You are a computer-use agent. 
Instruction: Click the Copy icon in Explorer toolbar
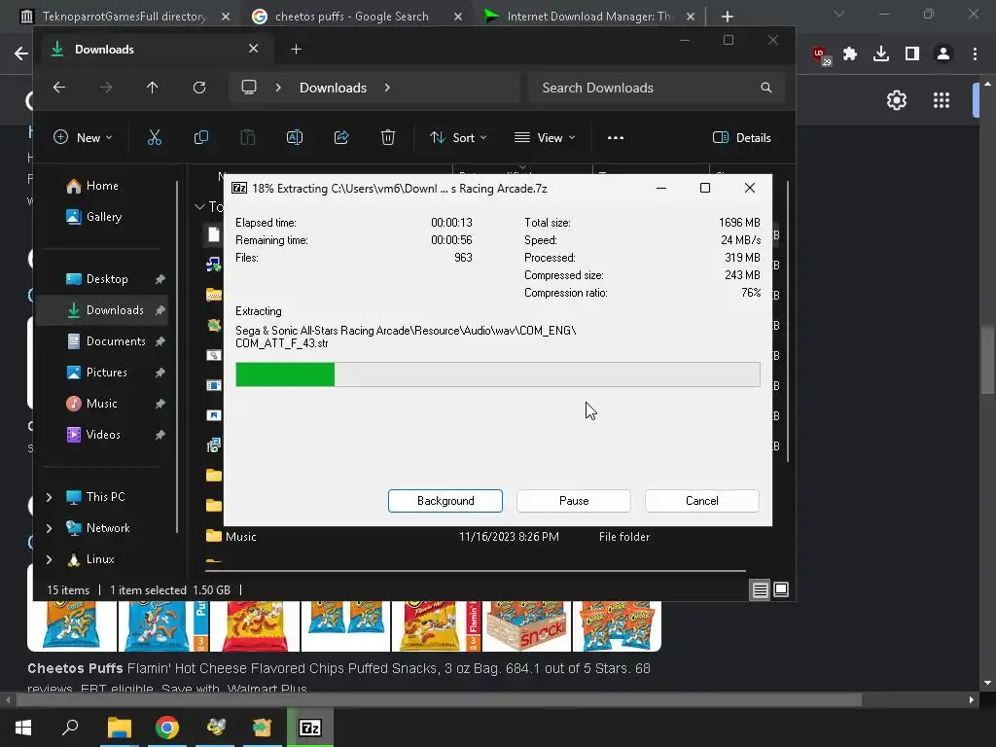point(201,138)
